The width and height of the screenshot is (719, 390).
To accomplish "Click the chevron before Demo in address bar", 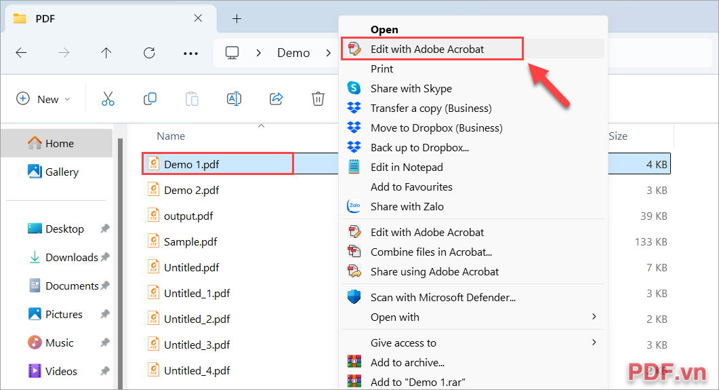I will (x=259, y=53).
